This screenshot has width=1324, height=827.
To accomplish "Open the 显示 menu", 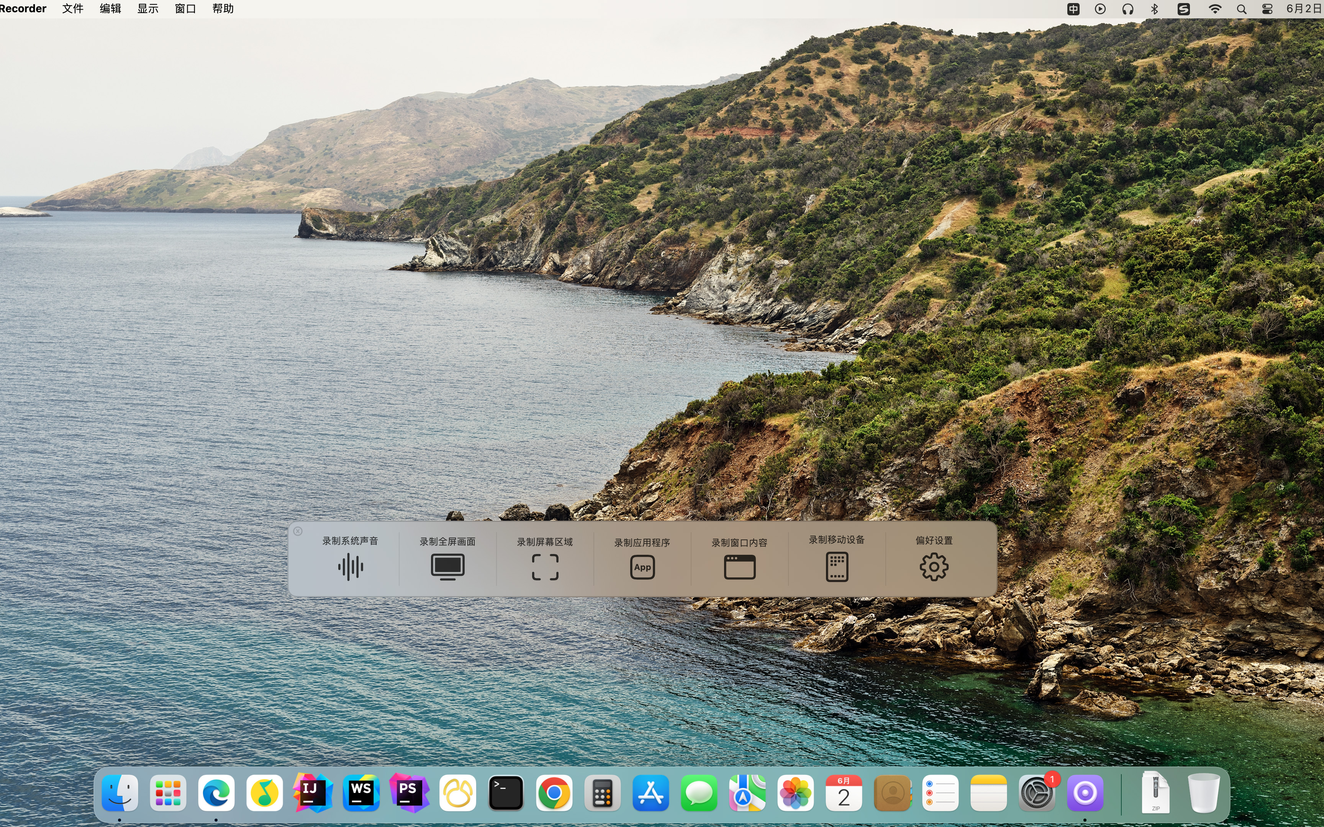I will tap(148, 9).
